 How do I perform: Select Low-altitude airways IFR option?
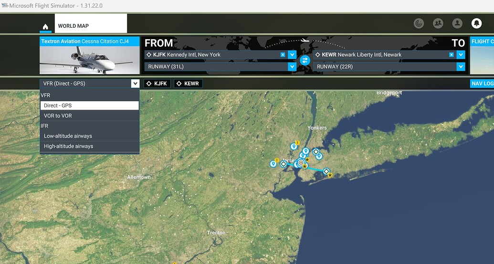[x=89, y=136]
